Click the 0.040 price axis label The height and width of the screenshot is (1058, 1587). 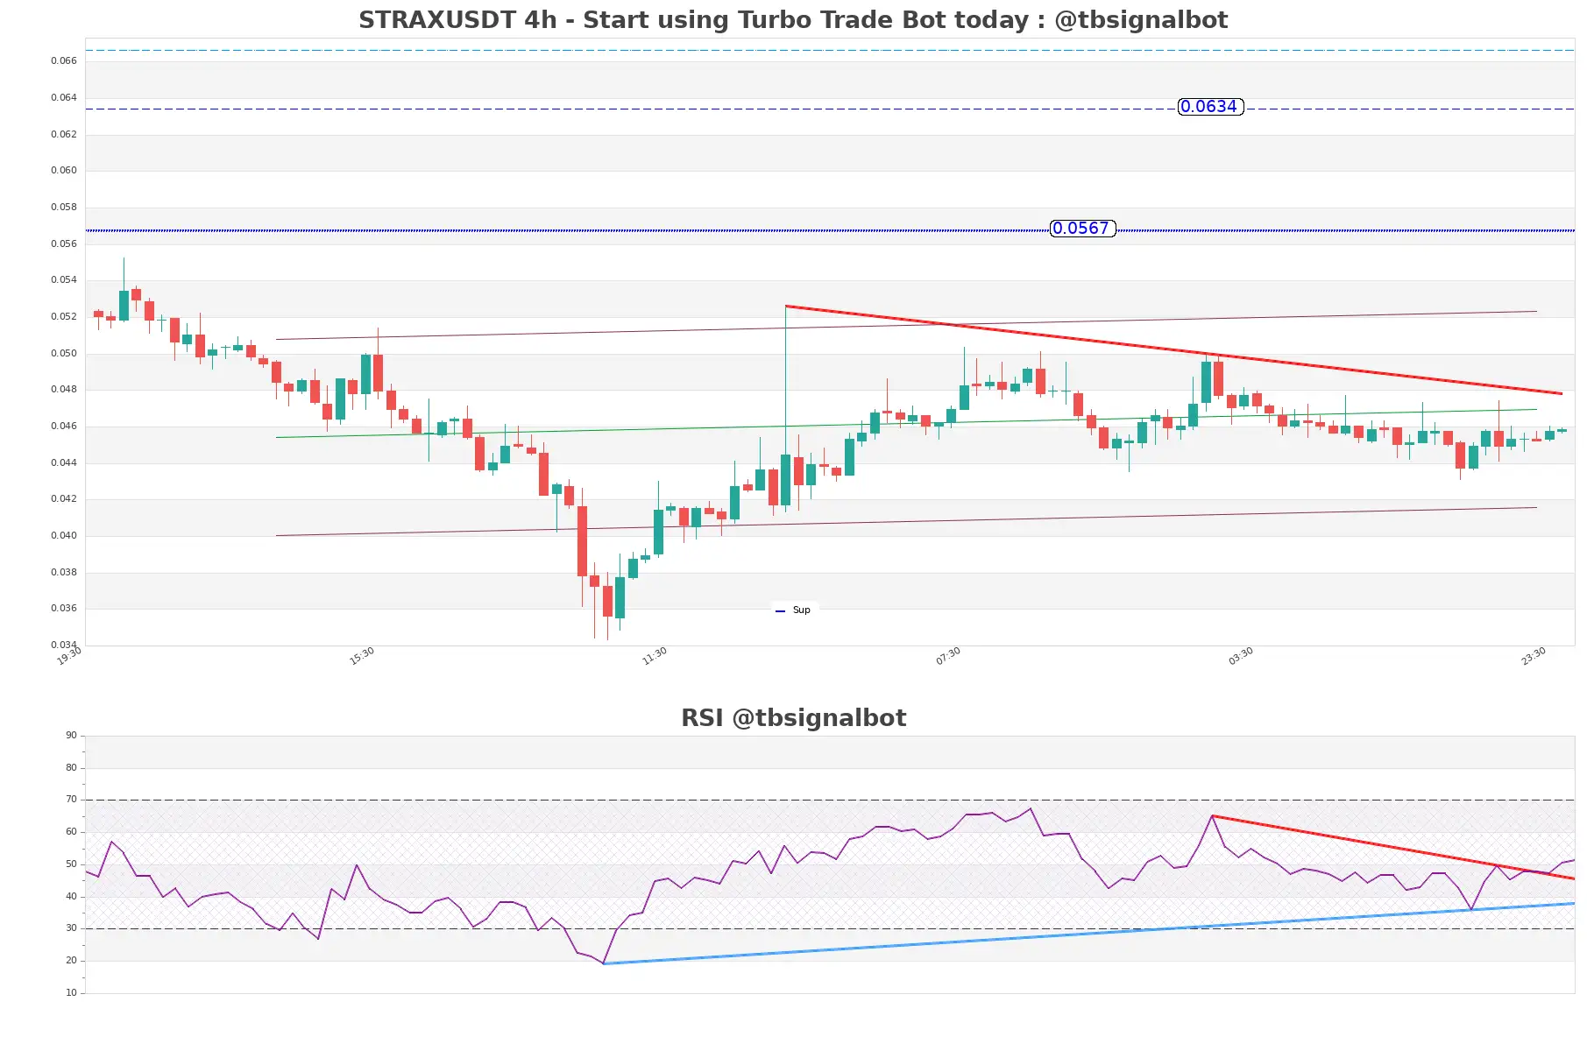tap(63, 536)
